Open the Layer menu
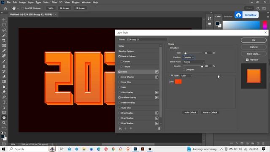This screenshot has height=152, width=270. (x=31, y=3)
